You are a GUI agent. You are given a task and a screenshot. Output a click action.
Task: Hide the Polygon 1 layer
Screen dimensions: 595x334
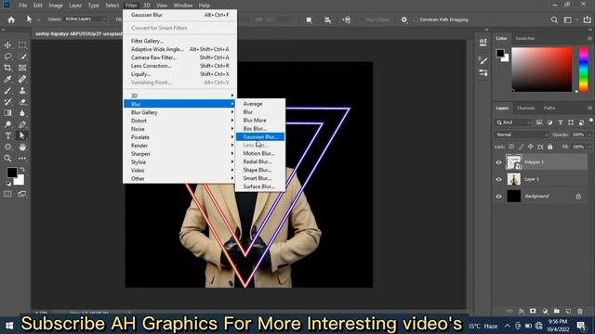point(499,162)
